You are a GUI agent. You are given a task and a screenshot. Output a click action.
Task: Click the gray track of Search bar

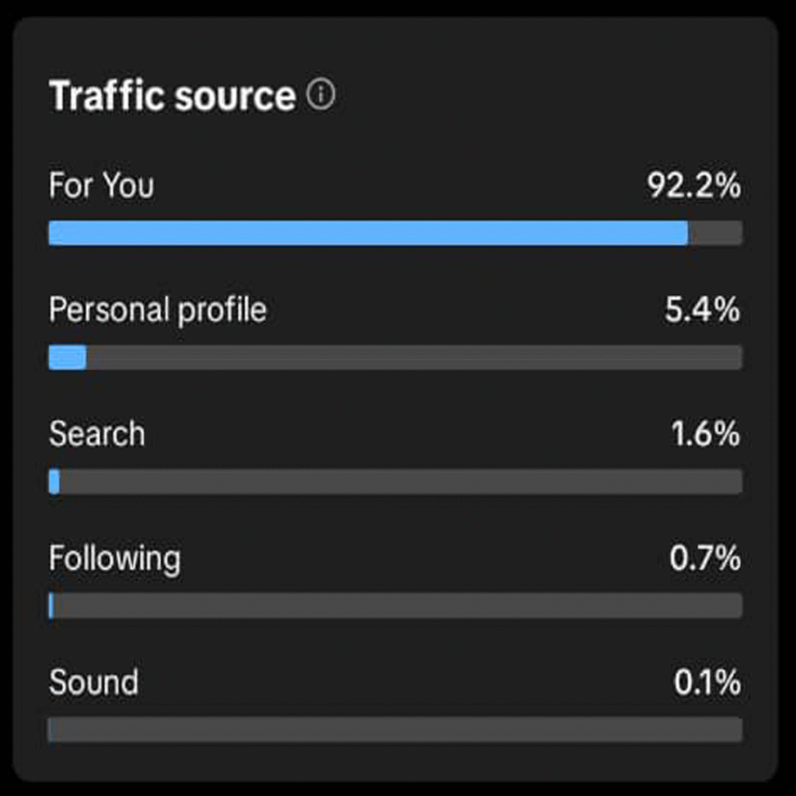401,481
